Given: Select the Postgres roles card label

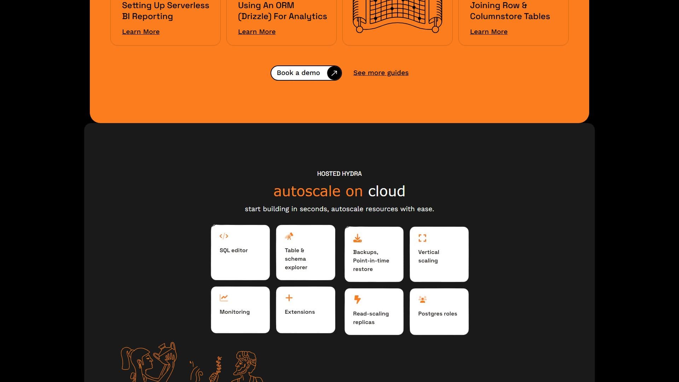Looking at the screenshot, I should pyautogui.click(x=437, y=314).
